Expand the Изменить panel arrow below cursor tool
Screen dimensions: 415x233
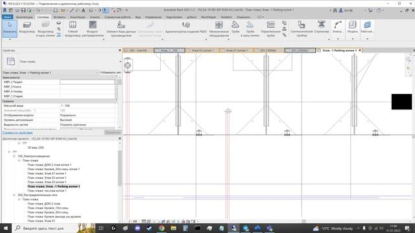tap(10, 39)
